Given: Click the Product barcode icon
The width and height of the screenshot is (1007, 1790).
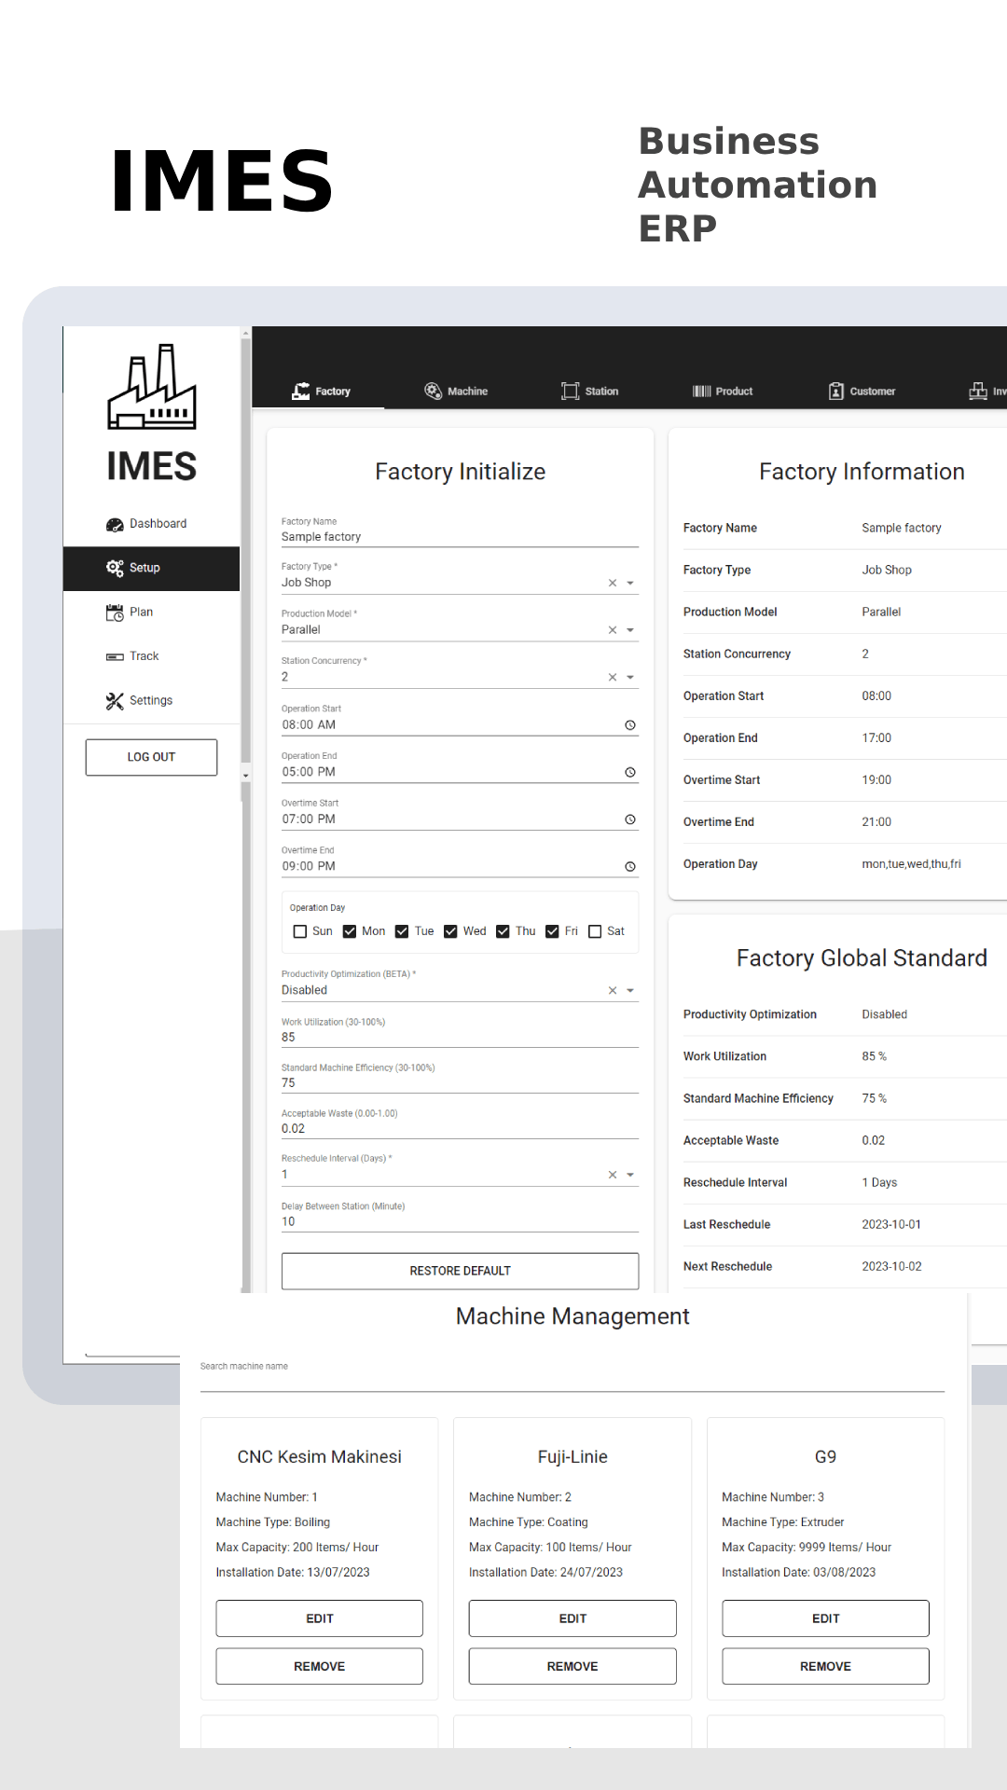Looking at the screenshot, I should click(x=701, y=392).
